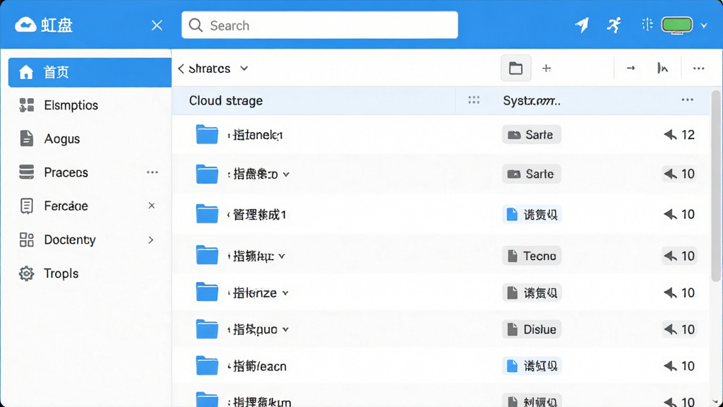723x407 pixels.
Task: Click the Sarte tag with count 12
Action: coord(531,134)
